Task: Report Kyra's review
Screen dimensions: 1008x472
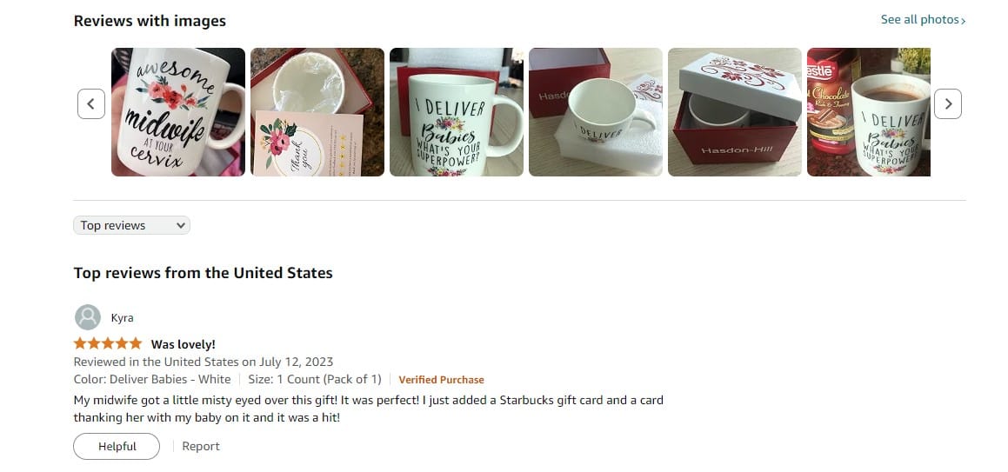Action: tap(201, 446)
